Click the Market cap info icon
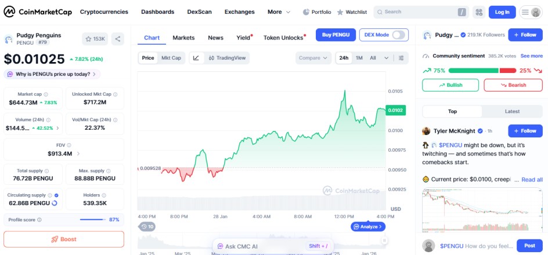This screenshot has height=255, width=548. pos(46,94)
